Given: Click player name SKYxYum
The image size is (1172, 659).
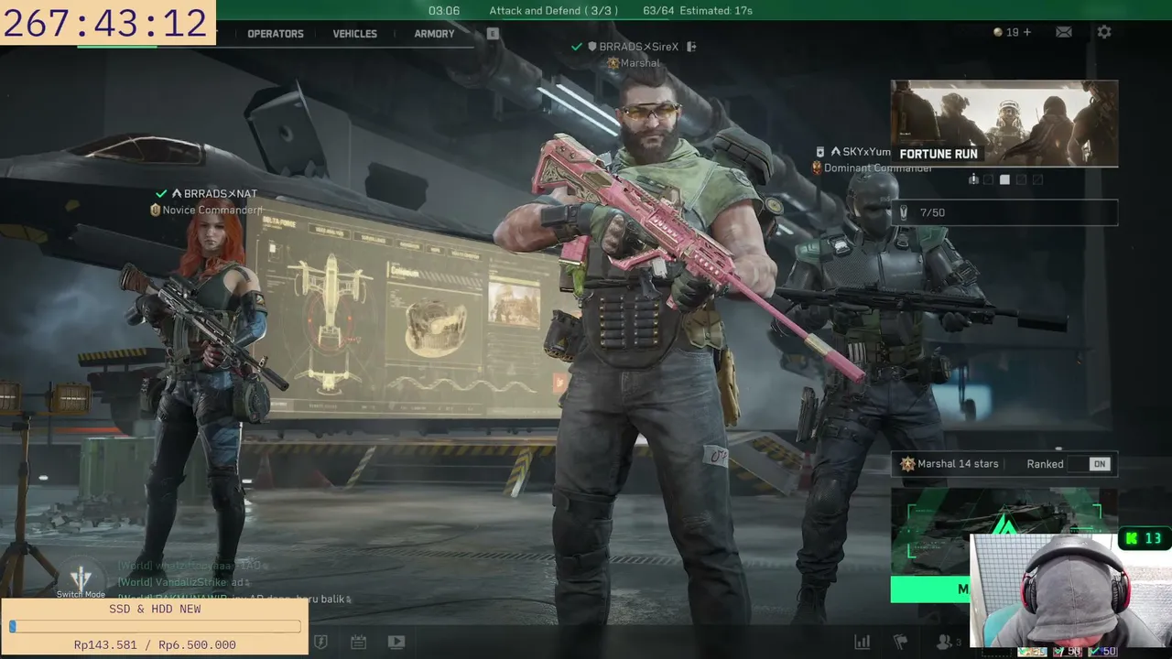Looking at the screenshot, I should coord(867,152).
